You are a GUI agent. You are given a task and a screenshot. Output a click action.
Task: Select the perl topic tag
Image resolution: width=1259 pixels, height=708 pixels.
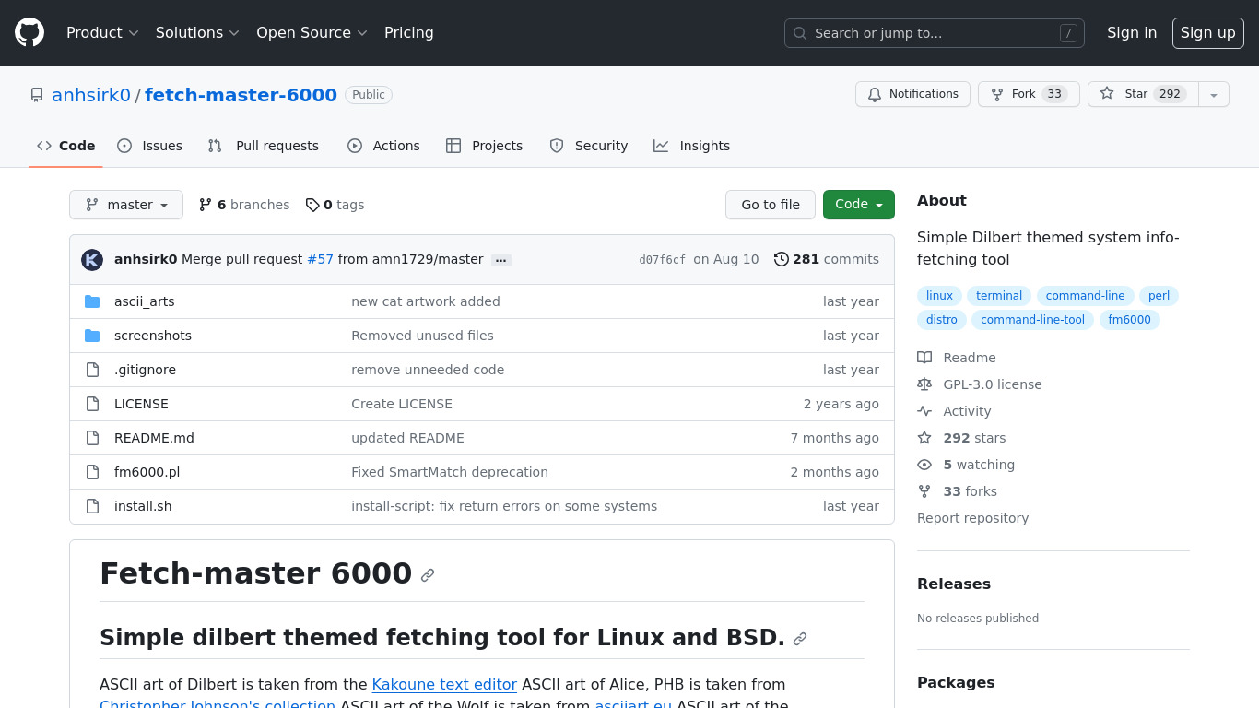point(1159,296)
